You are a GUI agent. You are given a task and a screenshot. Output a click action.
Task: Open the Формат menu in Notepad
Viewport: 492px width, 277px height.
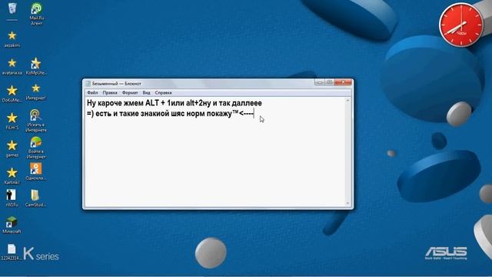[130, 92]
